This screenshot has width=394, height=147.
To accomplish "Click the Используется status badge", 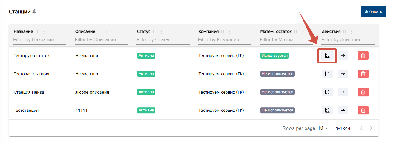I will pyautogui.click(x=275, y=56).
